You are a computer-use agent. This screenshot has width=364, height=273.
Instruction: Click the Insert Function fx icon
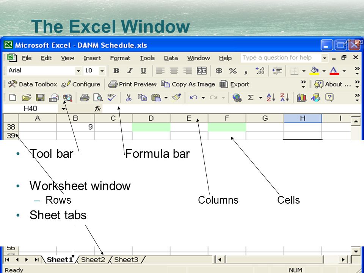tap(97, 108)
